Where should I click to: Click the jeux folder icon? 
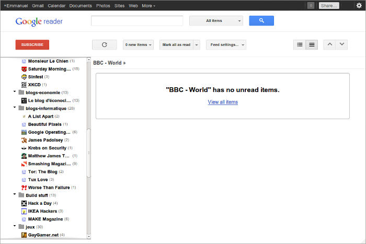pos(21,227)
